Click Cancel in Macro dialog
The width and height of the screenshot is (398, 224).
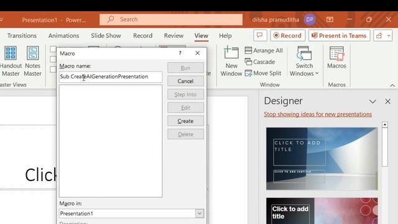[x=185, y=81]
